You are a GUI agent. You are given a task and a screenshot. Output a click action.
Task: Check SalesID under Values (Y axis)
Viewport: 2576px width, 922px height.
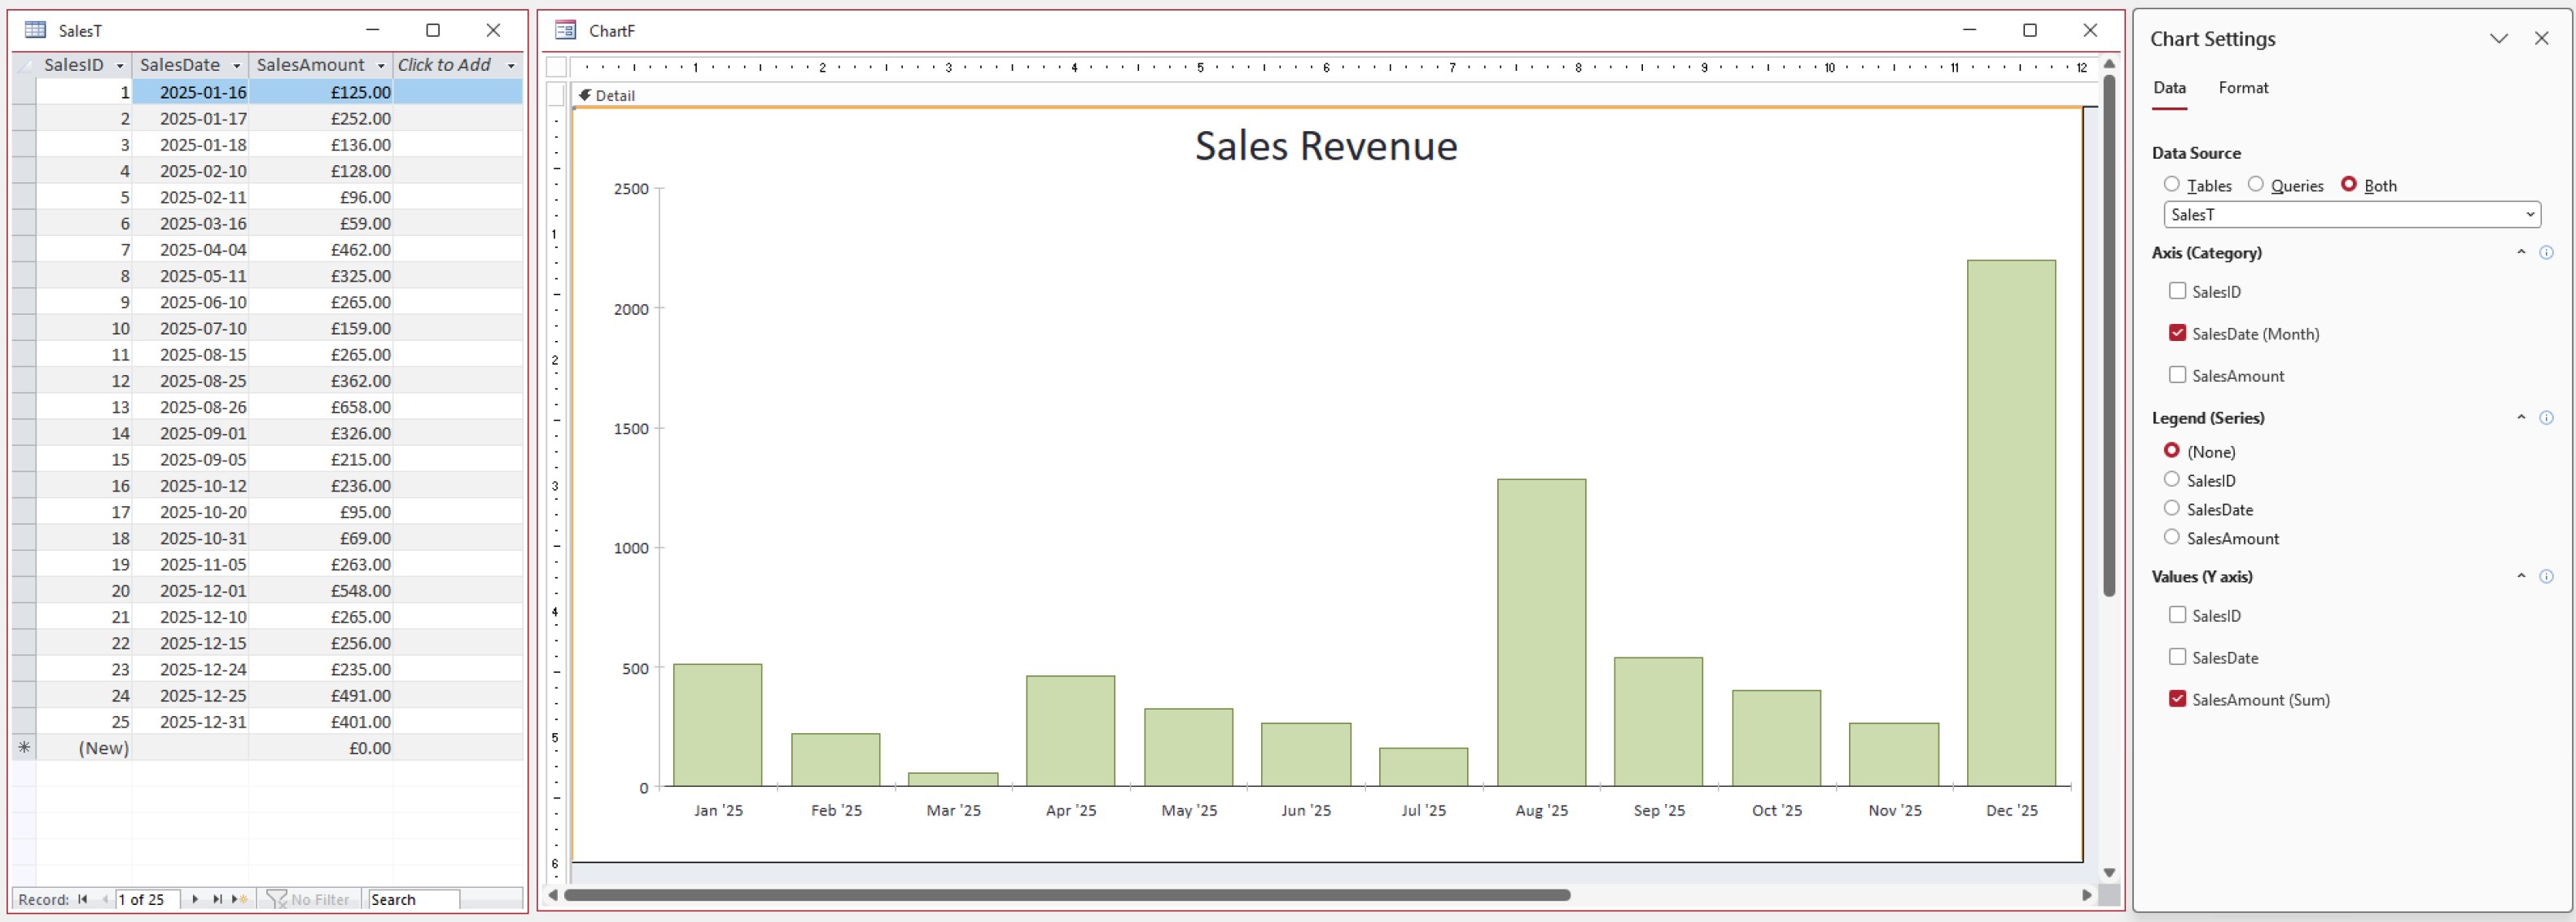click(x=2177, y=615)
